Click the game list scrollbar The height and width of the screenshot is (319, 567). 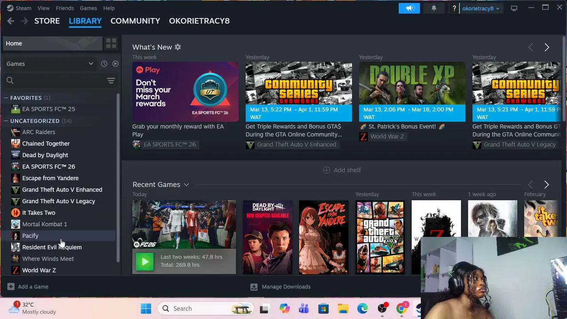(x=118, y=177)
